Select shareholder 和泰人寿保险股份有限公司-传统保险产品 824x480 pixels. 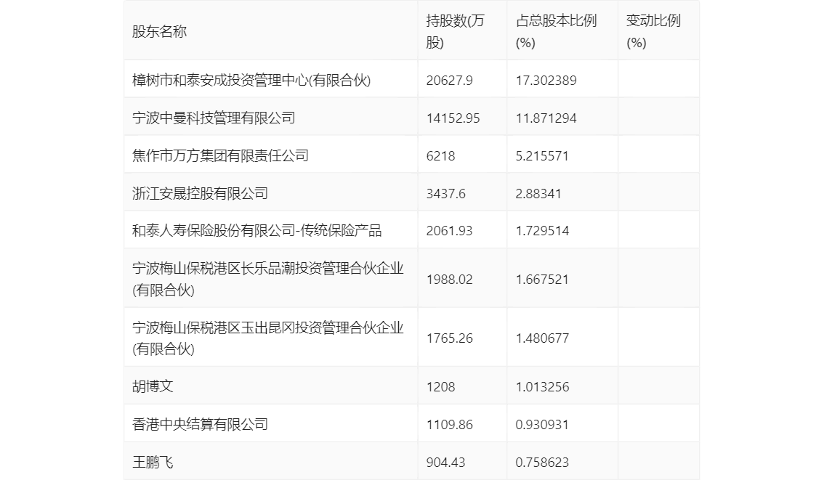[257, 230]
